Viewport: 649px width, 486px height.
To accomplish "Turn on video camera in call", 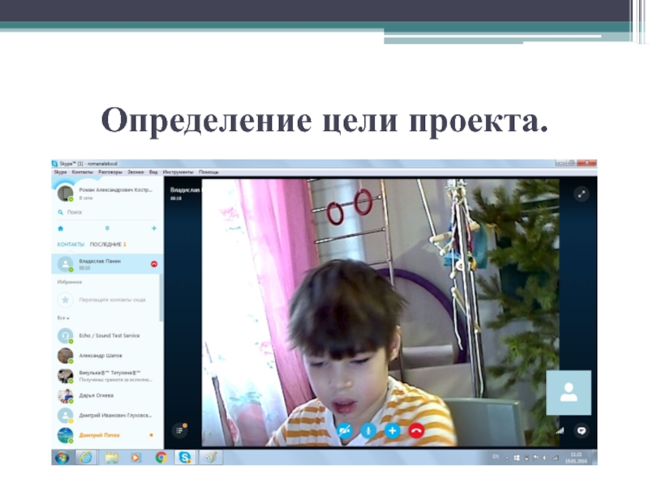I will point(344,431).
